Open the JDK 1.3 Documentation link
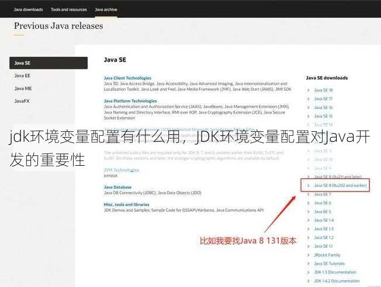Viewport: 381px width, 287px height. click(x=335, y=272)
